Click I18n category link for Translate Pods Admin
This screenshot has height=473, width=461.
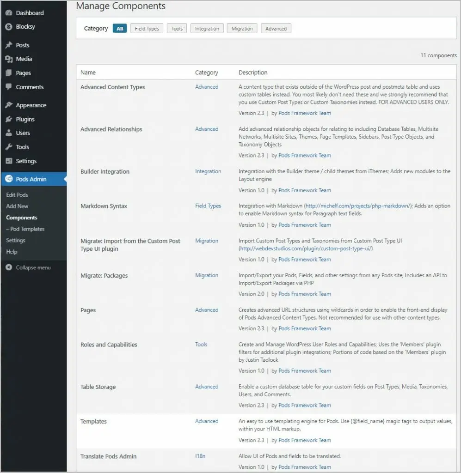pos(200,456)
